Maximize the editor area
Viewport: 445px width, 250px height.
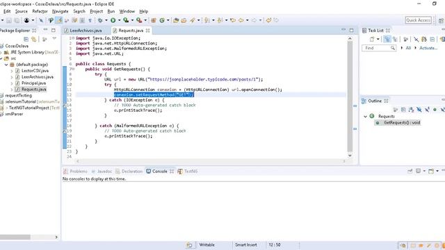[x=351, y=30]
